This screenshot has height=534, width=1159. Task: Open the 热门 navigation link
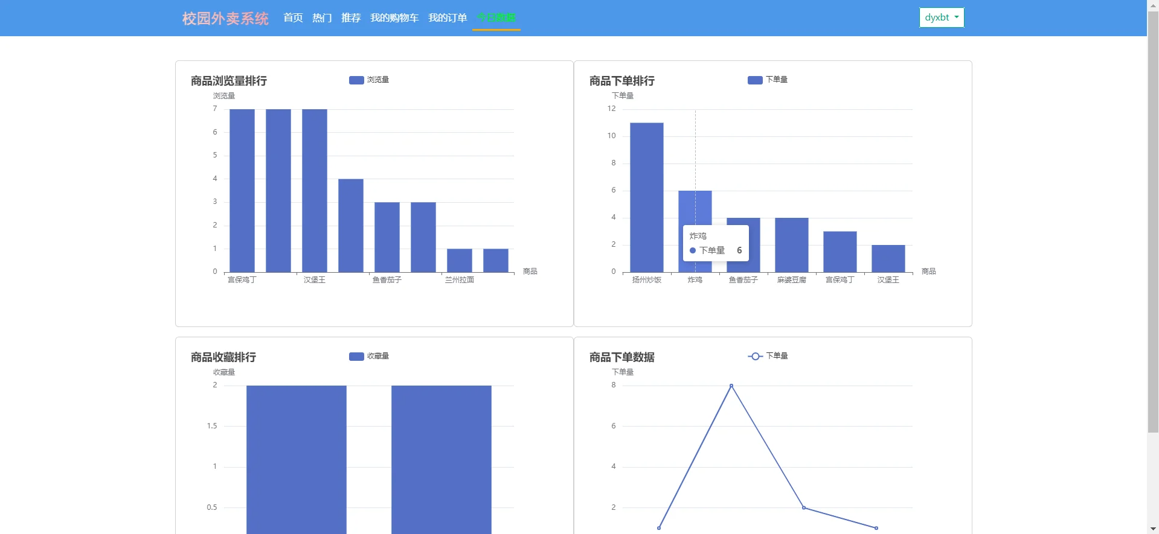(322, 17)
